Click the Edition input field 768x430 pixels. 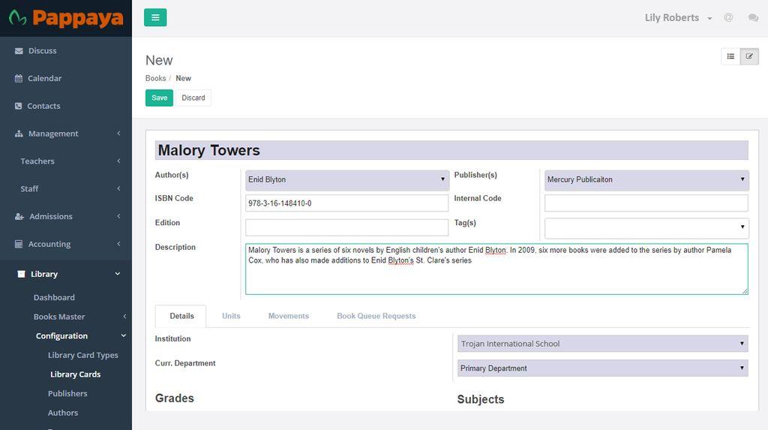click(x=346, y=227)
